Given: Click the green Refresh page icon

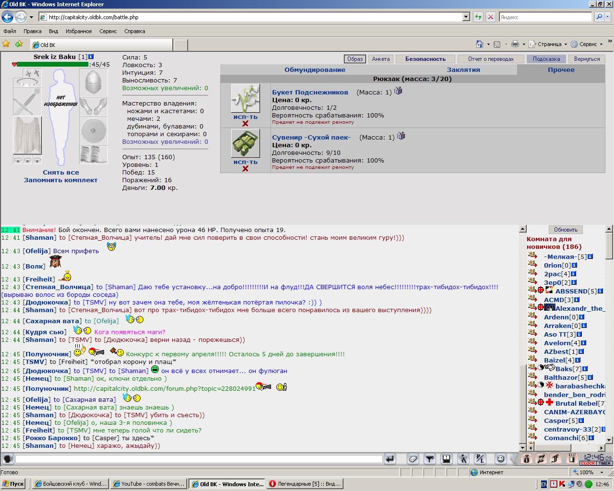Looking at the screenshot, I should pos(478,17).
